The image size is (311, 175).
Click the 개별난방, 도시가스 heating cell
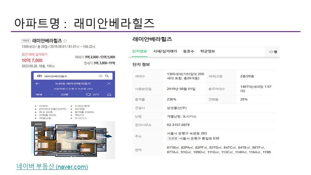coord(181,116)
